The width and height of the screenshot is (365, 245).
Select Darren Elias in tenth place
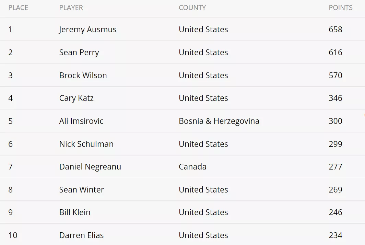tap(82, 235)
